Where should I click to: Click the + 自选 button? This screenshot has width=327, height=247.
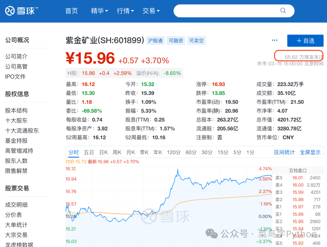pos(305,41)
